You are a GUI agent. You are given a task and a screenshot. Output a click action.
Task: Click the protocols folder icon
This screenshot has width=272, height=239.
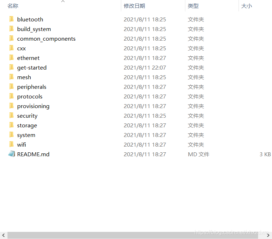11,96
